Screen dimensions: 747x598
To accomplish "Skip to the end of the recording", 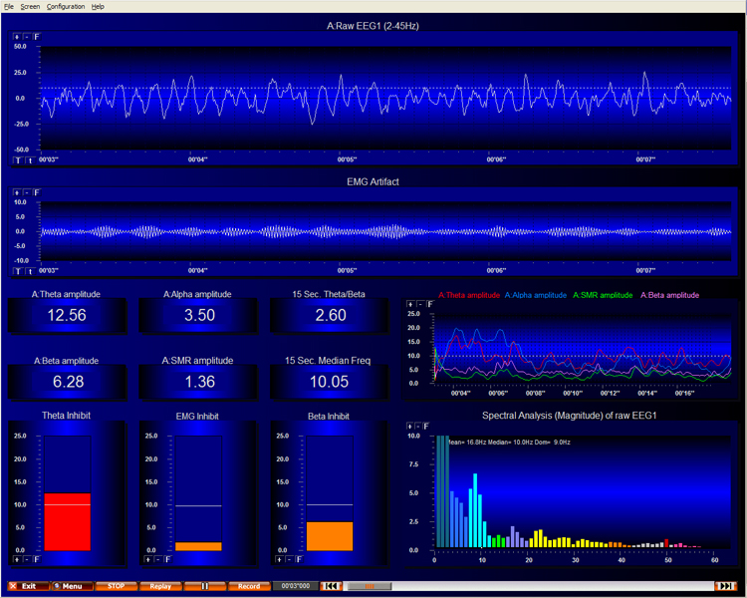I will coord(726,586).
